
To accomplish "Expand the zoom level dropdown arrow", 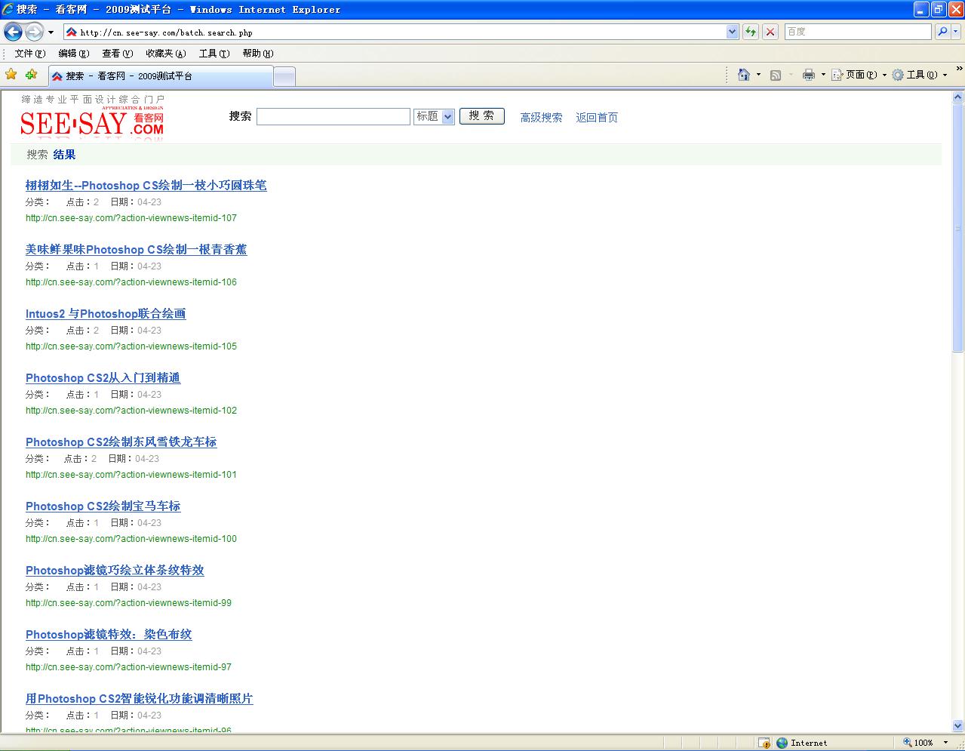I will 945,743.
